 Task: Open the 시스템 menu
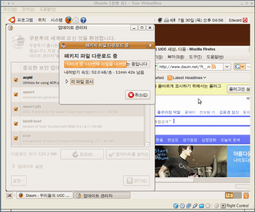[x=56, y=20]
